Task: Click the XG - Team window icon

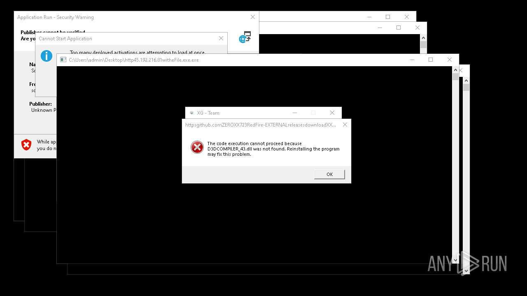Action: click(191, 113)
